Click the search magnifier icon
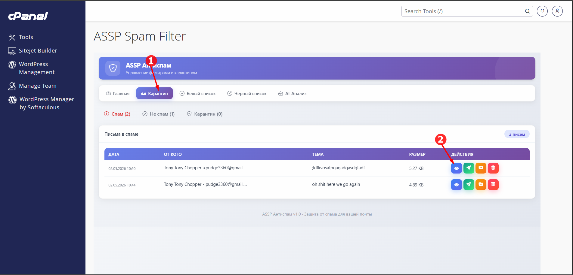573x275 pixels. click(527, 11)
